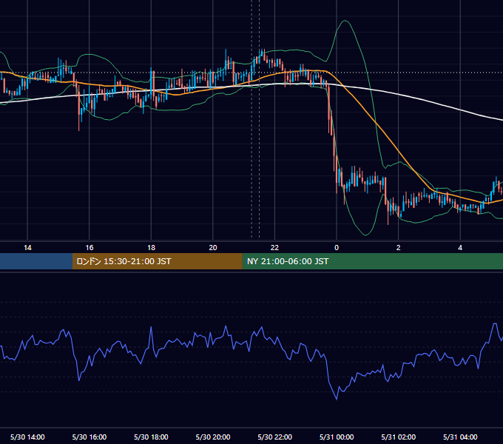503x444 pixels.
Task: Click the 18 hour label on the price chart axis
Action: point(151,248)
